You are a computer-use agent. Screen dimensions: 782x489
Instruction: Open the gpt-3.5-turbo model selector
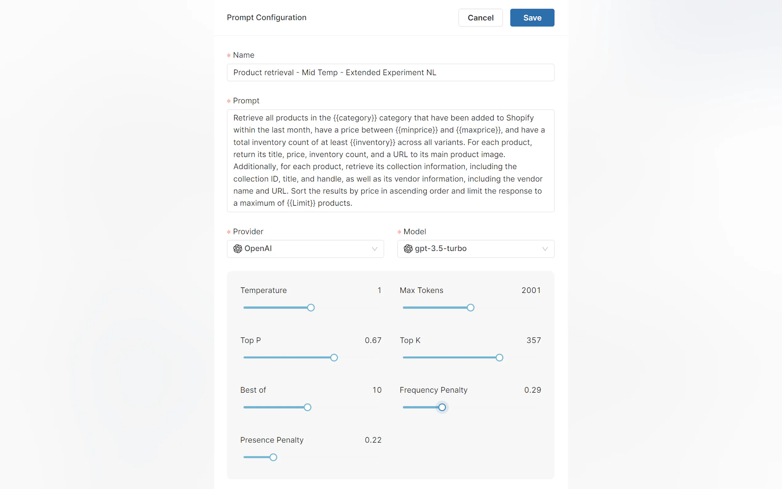coord(475,249)
